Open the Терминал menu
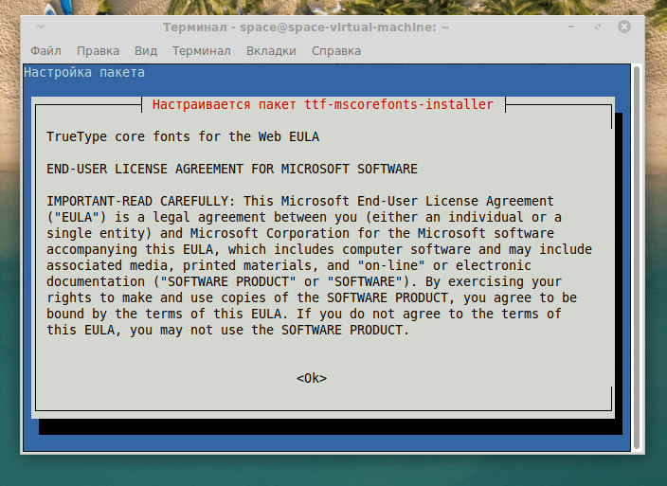This screenshot has width=667, height=486. pyautogui.click(x=202, y=51)
